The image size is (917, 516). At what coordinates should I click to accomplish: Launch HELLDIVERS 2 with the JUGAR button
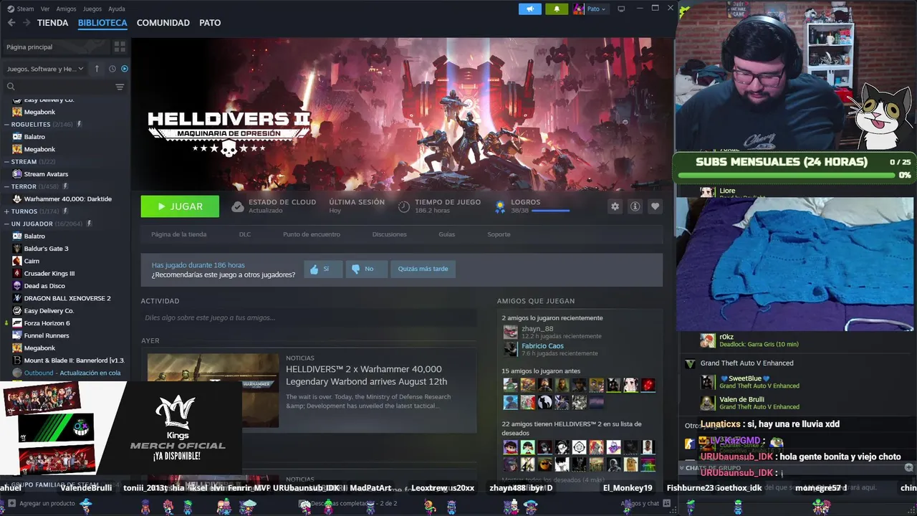point(180,206)
